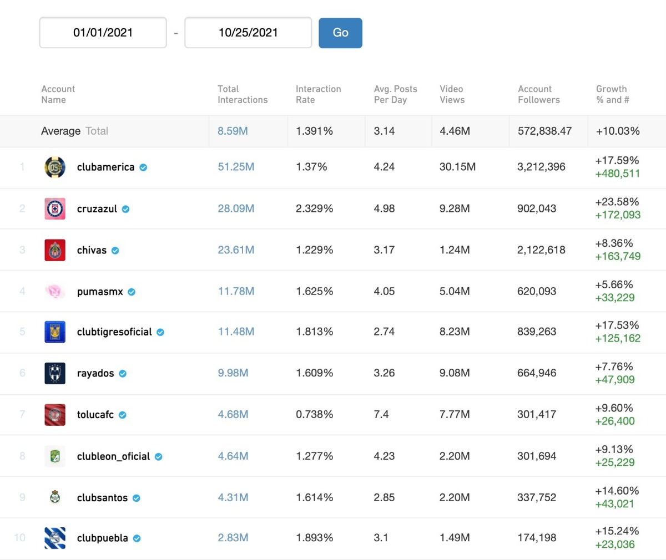Viewport: 666px width, 560px height.
Task: Open the pumasmx account link
Action: point(100,292)
